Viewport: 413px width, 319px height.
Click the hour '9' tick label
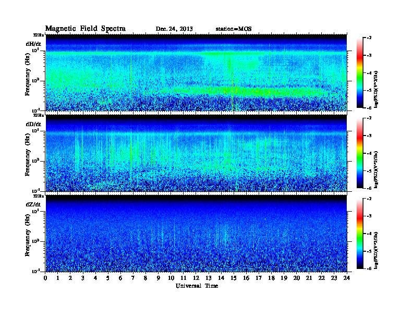[159, 278]
